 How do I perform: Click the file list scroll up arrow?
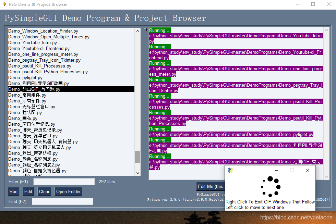click(x=137, y=31)
